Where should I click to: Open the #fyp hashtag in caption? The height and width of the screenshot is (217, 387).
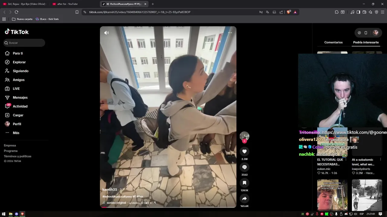coord(140,197)
